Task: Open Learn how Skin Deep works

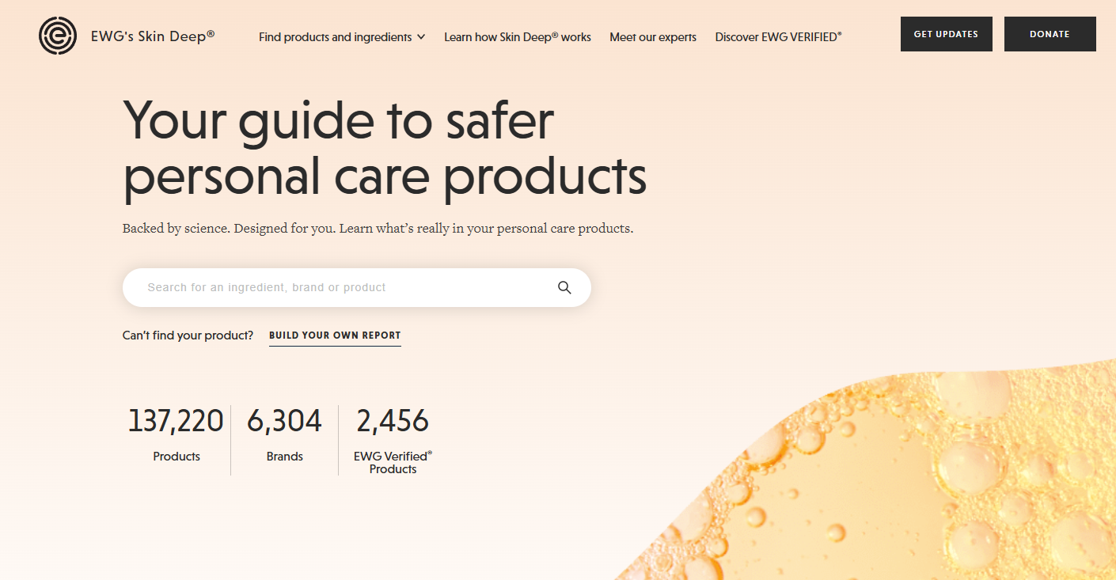Action: pos(517,37)
